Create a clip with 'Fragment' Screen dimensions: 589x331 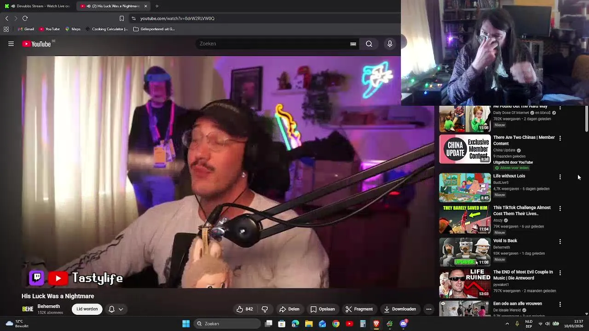(359, 309)
